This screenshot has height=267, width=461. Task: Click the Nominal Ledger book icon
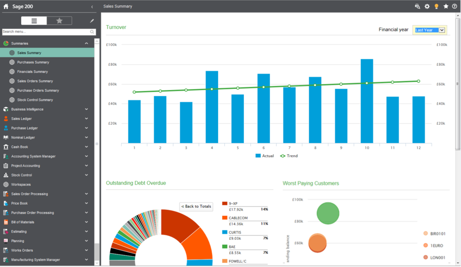(x=6, y=138)
